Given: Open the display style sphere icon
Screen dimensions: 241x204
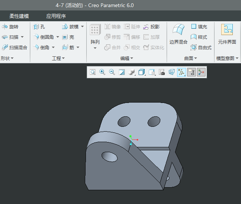Looking at the screenshot, I should [x=132, y=72].
